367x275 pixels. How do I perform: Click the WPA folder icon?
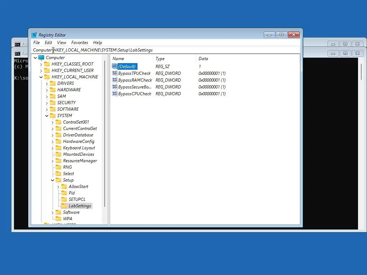click(58, 219)
